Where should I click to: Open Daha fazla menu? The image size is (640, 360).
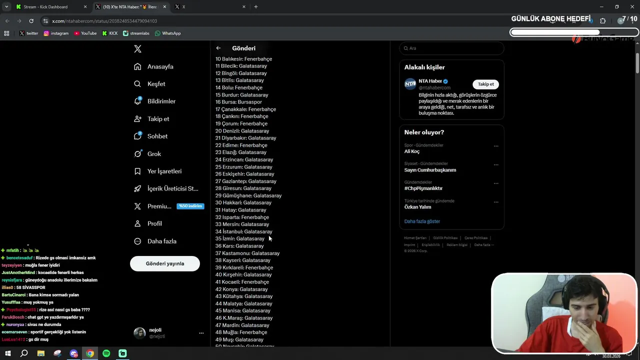(x=155, y=241)
